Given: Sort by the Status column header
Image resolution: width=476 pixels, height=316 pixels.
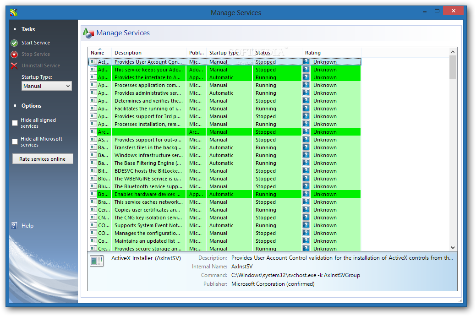Looking at the screenshot, I should coord(277,53).
